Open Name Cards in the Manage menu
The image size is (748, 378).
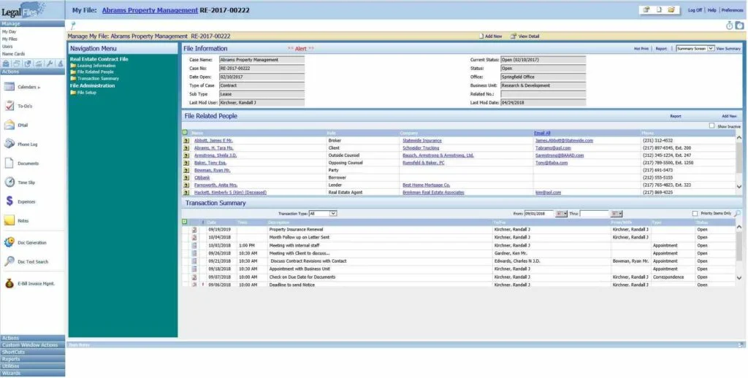click(x=13, y=54)
